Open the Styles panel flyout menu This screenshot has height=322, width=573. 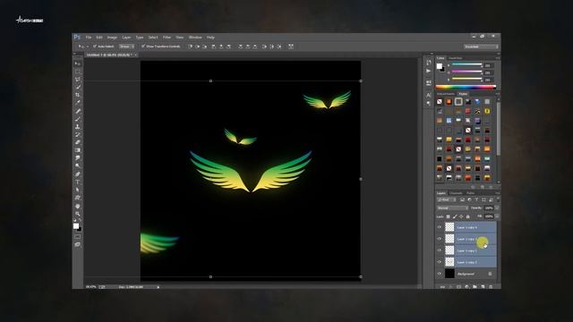coord(498,94)
